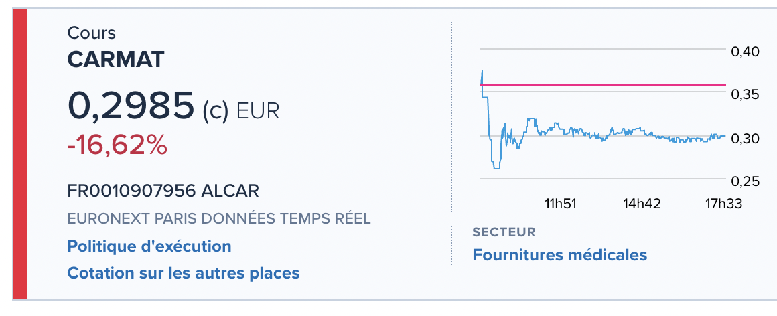The width and height of the screenshot is (777, 316).
Task: Click the FR0010907956 ALCAR ISIN code
Action: coord(163,191)
